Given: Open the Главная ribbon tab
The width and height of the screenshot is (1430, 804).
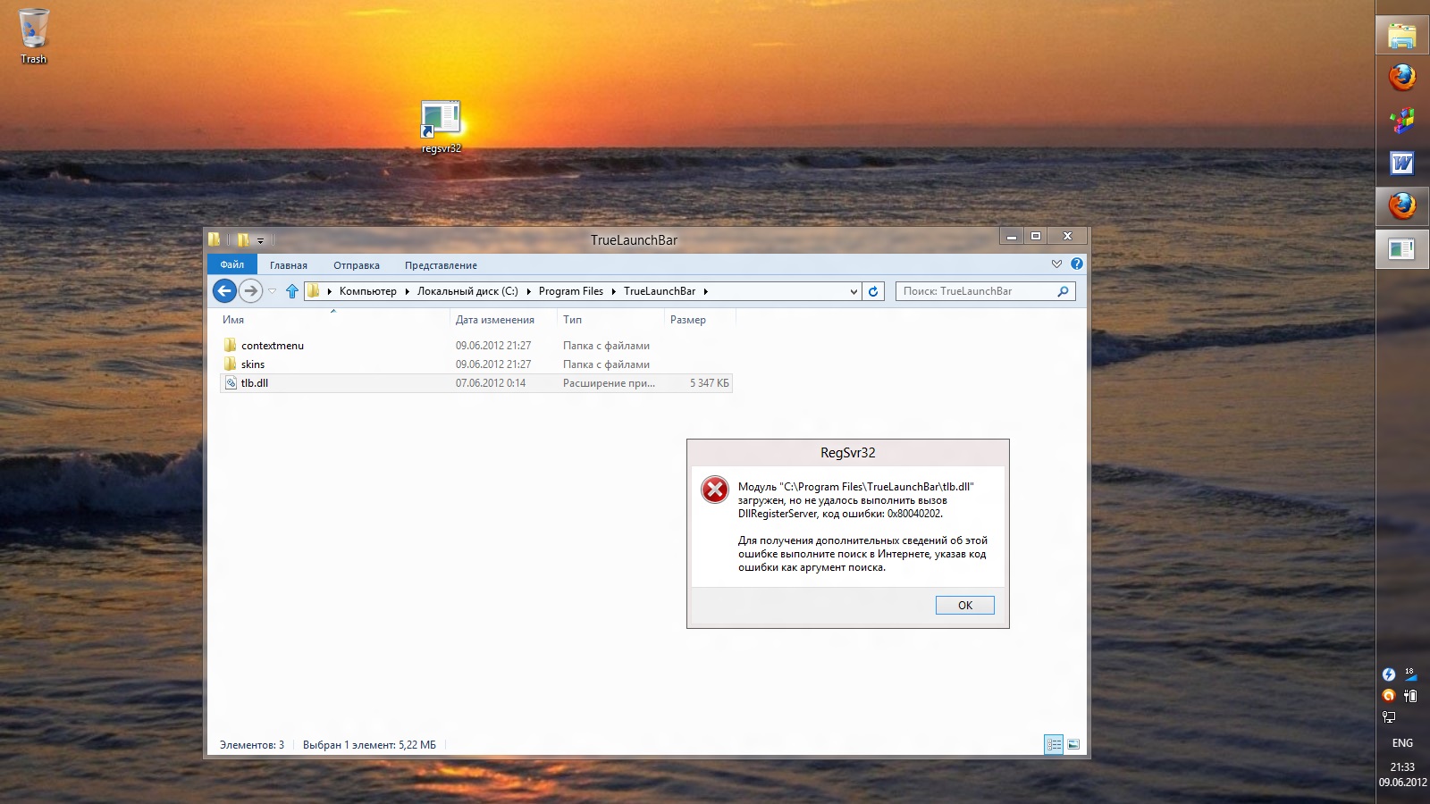Looking at the screenshot, I should (x=288, y=265).
